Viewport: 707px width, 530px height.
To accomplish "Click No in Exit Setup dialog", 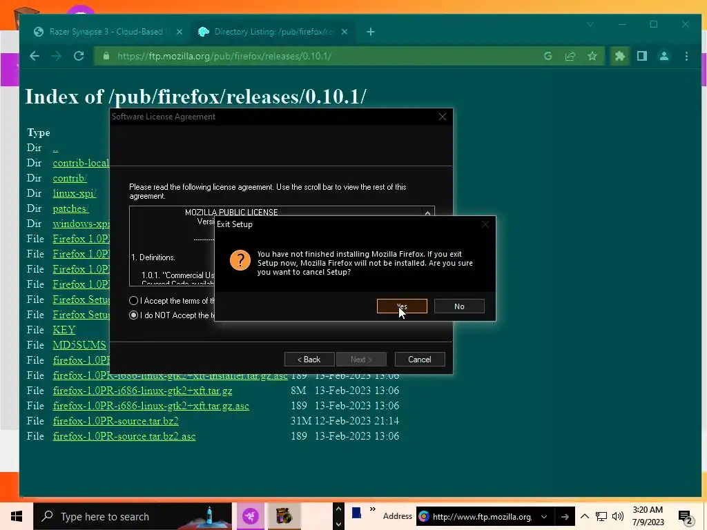I will [459, 306].
